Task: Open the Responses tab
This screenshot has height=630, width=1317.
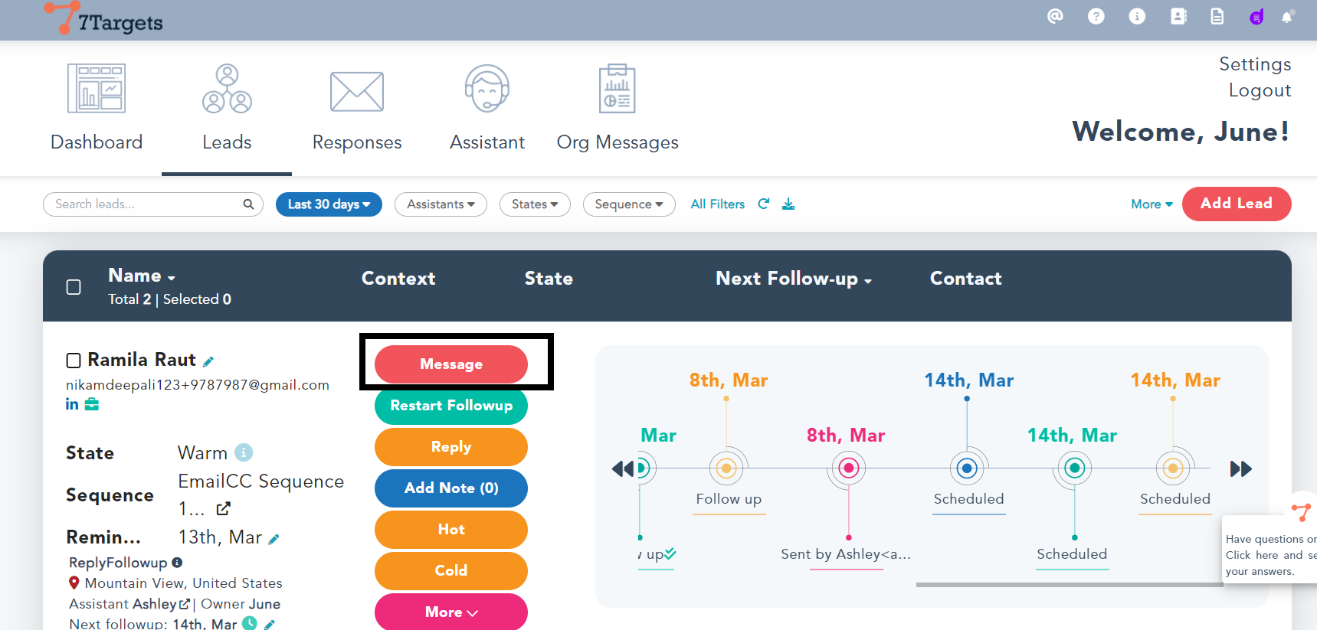Action: (357, 109)
